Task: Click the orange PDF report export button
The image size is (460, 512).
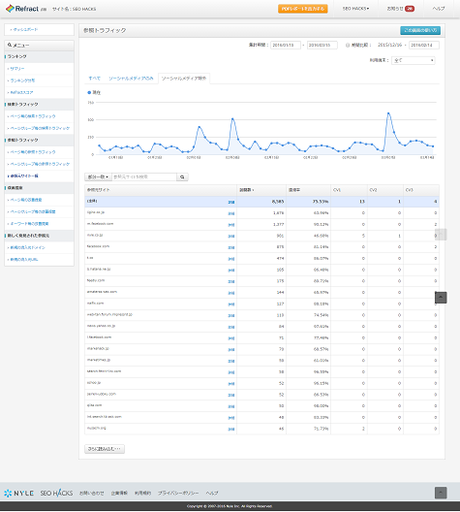Action: pyautogui.click(x=303, y=9)
